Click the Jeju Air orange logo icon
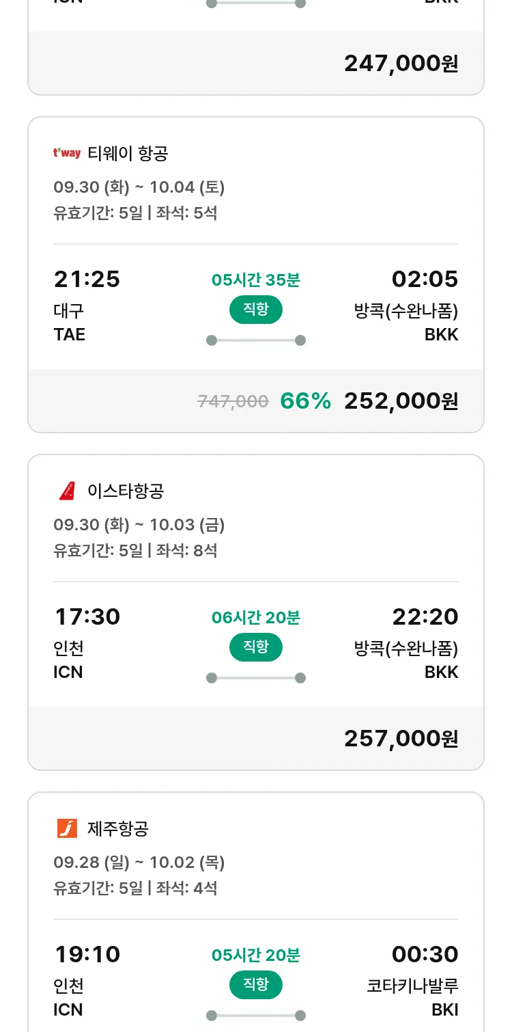This screenshot has width=512, height=1032. [x=67, y=828]
